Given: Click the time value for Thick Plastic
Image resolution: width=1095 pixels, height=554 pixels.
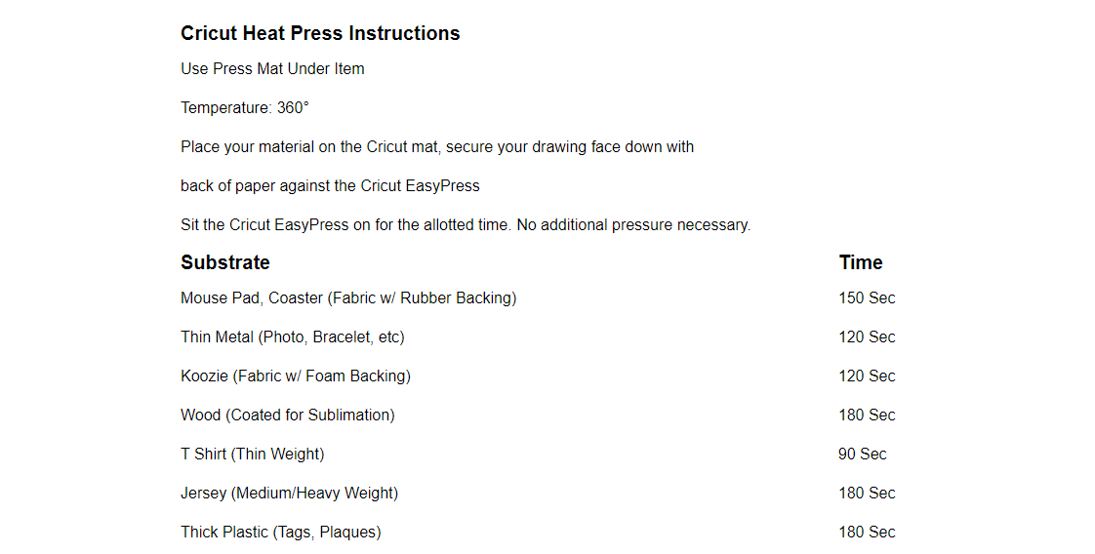Looking at the screenshot, I should [867, 533].
